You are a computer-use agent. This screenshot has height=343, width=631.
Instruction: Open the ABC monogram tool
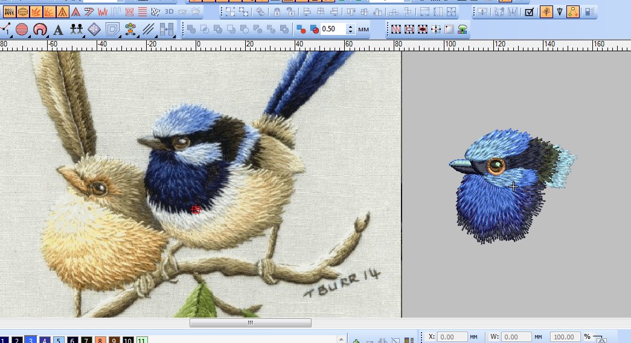94,30
